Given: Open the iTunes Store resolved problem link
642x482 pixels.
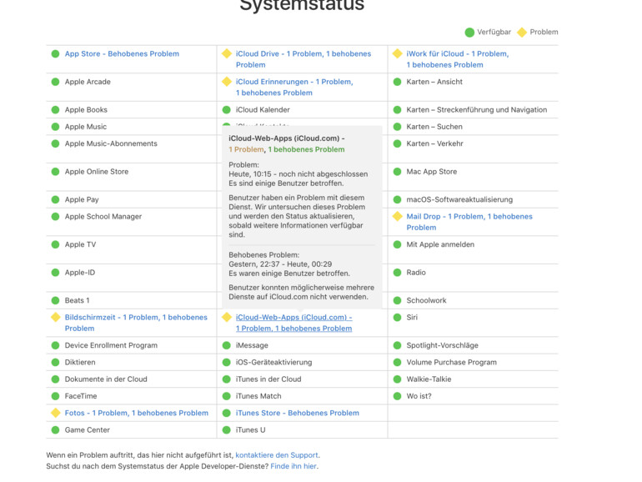Looking at the screenshot, I should click(x=297, y=413).
